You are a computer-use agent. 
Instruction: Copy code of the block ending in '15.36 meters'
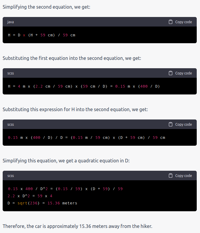pyautogui.click(x=180, y=175)
